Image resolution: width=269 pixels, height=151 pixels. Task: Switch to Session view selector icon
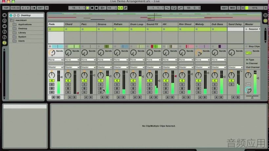pyautogui.click(x=265, y=21)
